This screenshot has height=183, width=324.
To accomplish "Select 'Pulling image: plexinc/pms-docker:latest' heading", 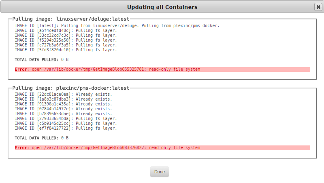I will click(x=71, y=88).
